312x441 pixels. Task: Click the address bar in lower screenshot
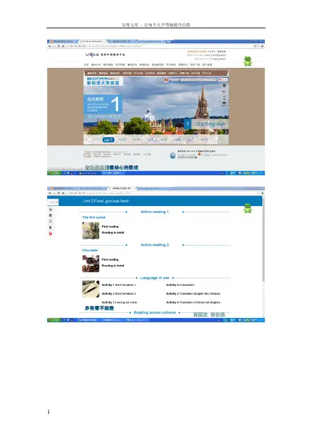(x=160, y=193)
